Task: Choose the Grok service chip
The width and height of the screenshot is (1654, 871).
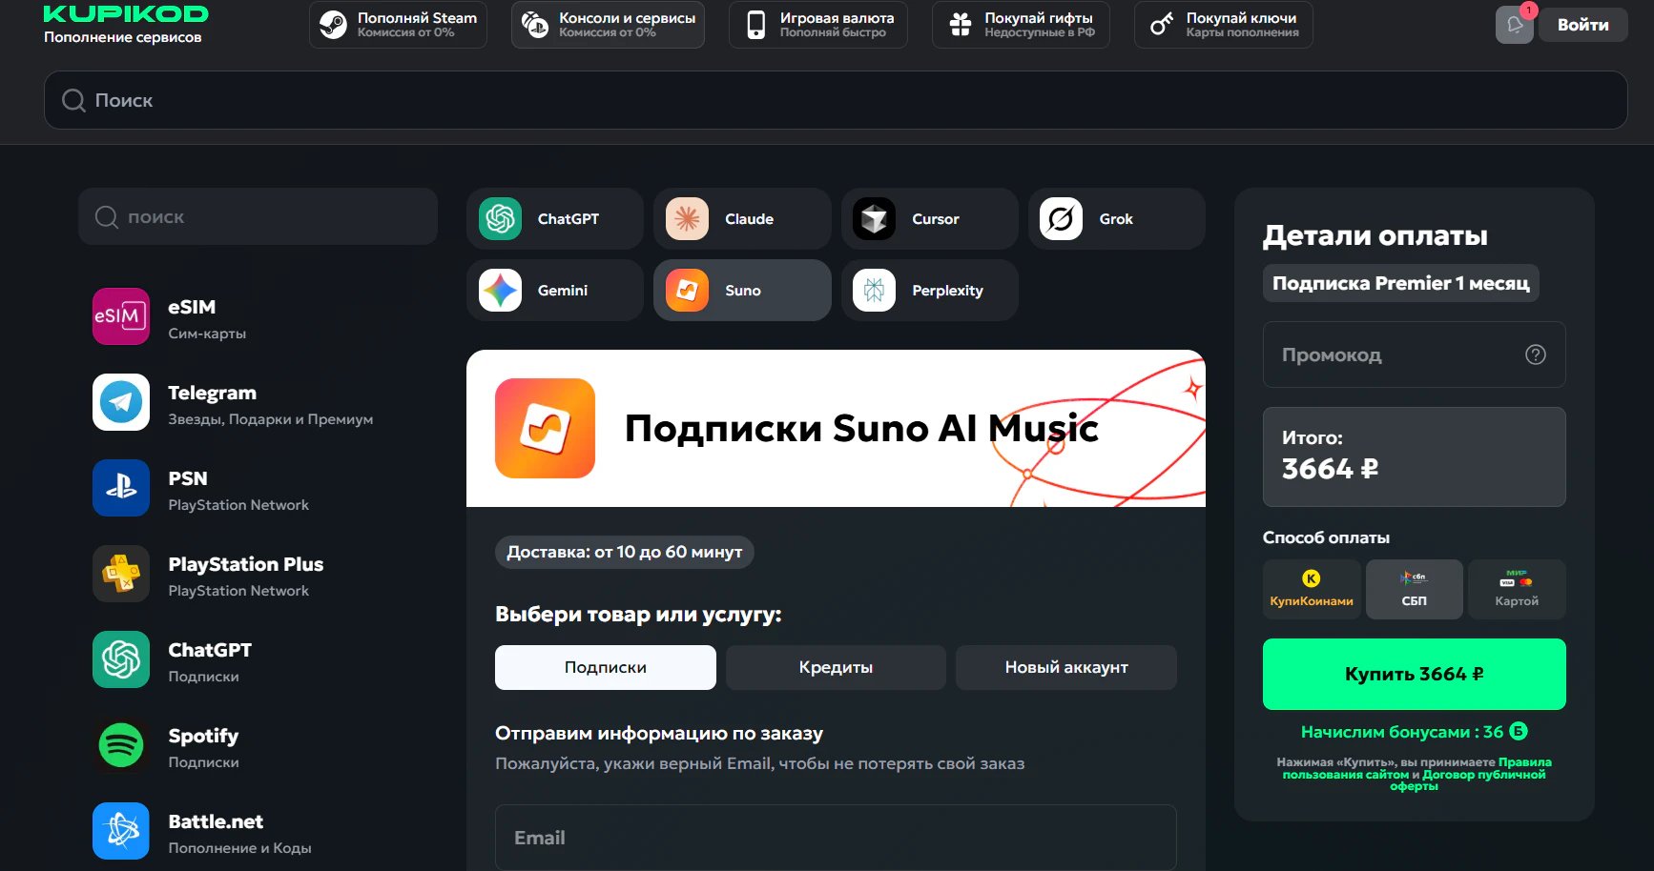Action: point(1117,219)
